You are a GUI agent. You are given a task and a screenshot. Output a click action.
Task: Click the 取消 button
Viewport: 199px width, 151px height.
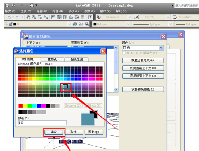click(x=74, y=132)
